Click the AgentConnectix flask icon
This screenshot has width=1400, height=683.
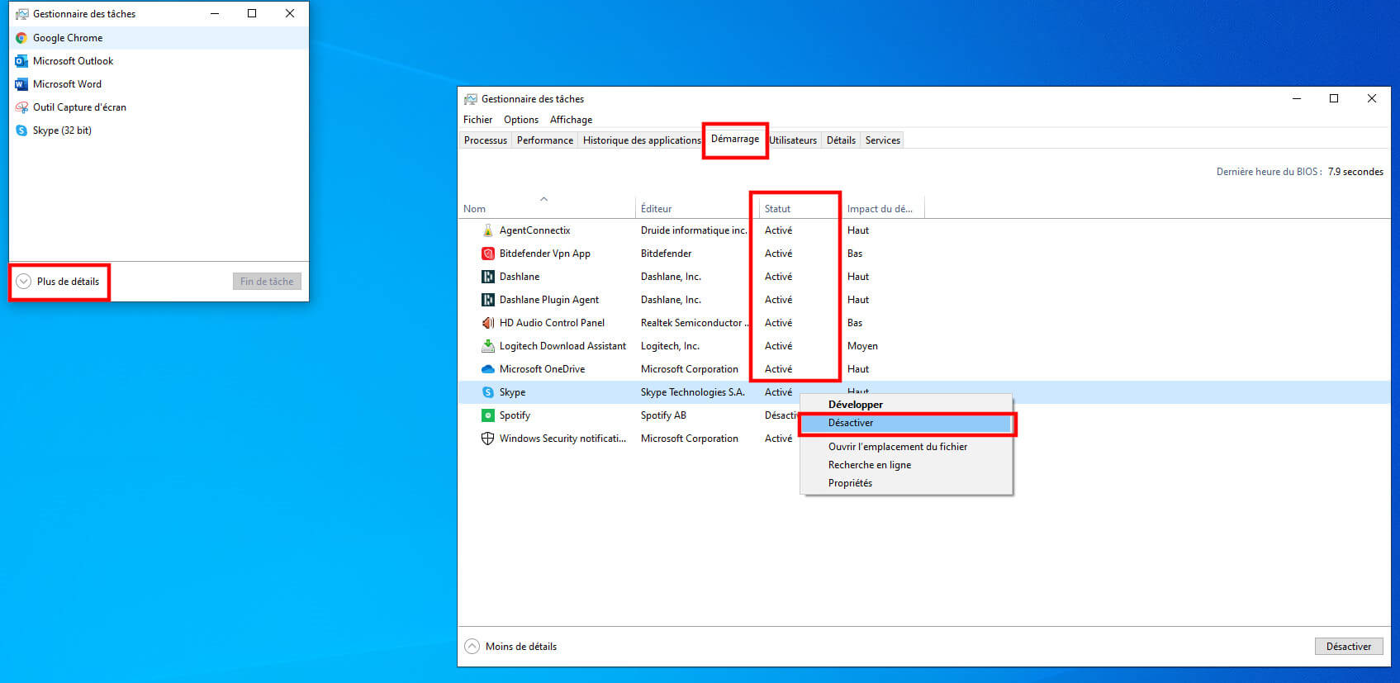pos(488,230)
